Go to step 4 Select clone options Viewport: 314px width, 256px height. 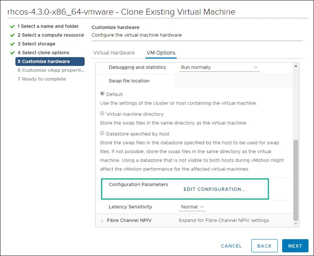[43, 53]
